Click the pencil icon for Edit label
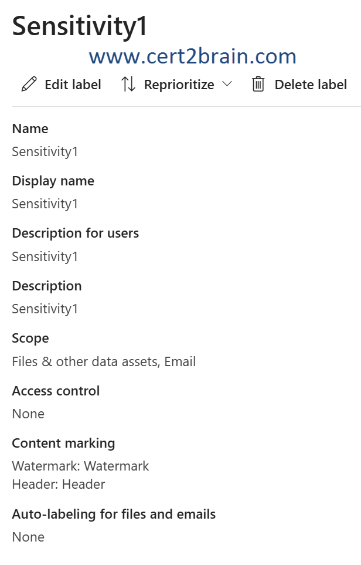Screen dimensions: 361x565 pos(28,84)
